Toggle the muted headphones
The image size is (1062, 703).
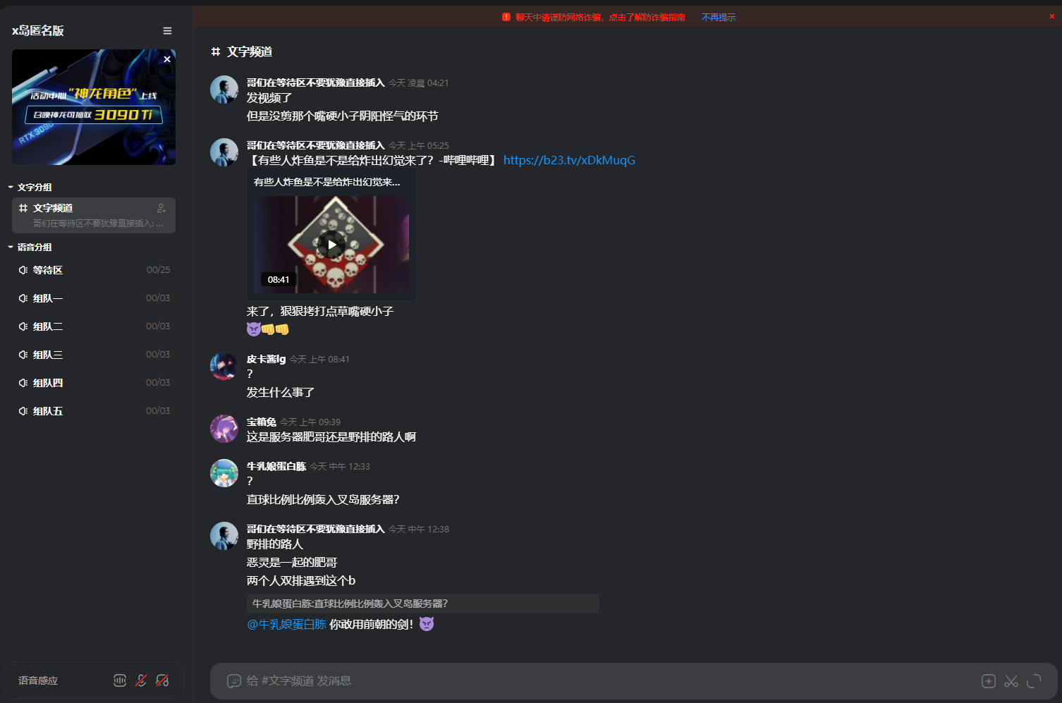[x=162, y=680]
